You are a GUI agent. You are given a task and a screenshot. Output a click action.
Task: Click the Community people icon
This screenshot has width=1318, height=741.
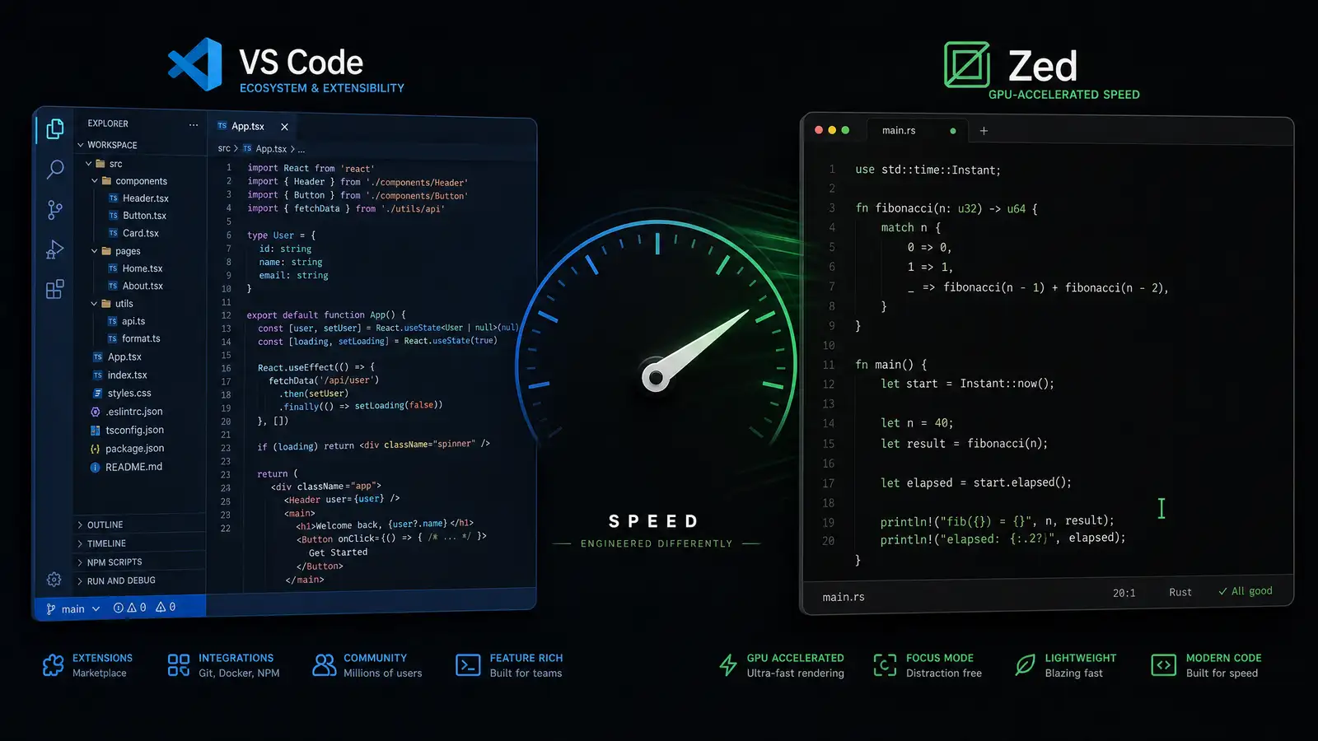point(325,665)
